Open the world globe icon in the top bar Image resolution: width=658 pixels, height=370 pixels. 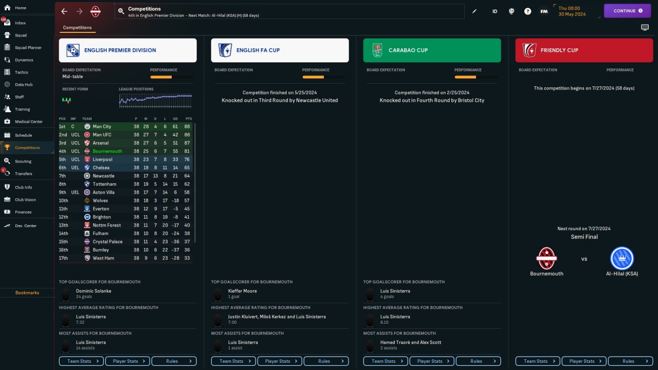pyautogui.click(x=511, y=11)
